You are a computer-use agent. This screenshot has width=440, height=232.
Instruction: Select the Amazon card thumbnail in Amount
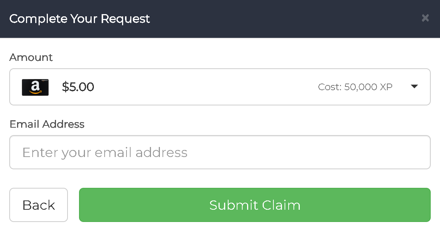(x=35, y=87)
